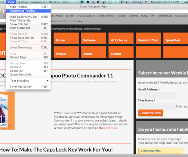Open the Caps Lock Key article headline
188x157 pixels.
[56, 150]
